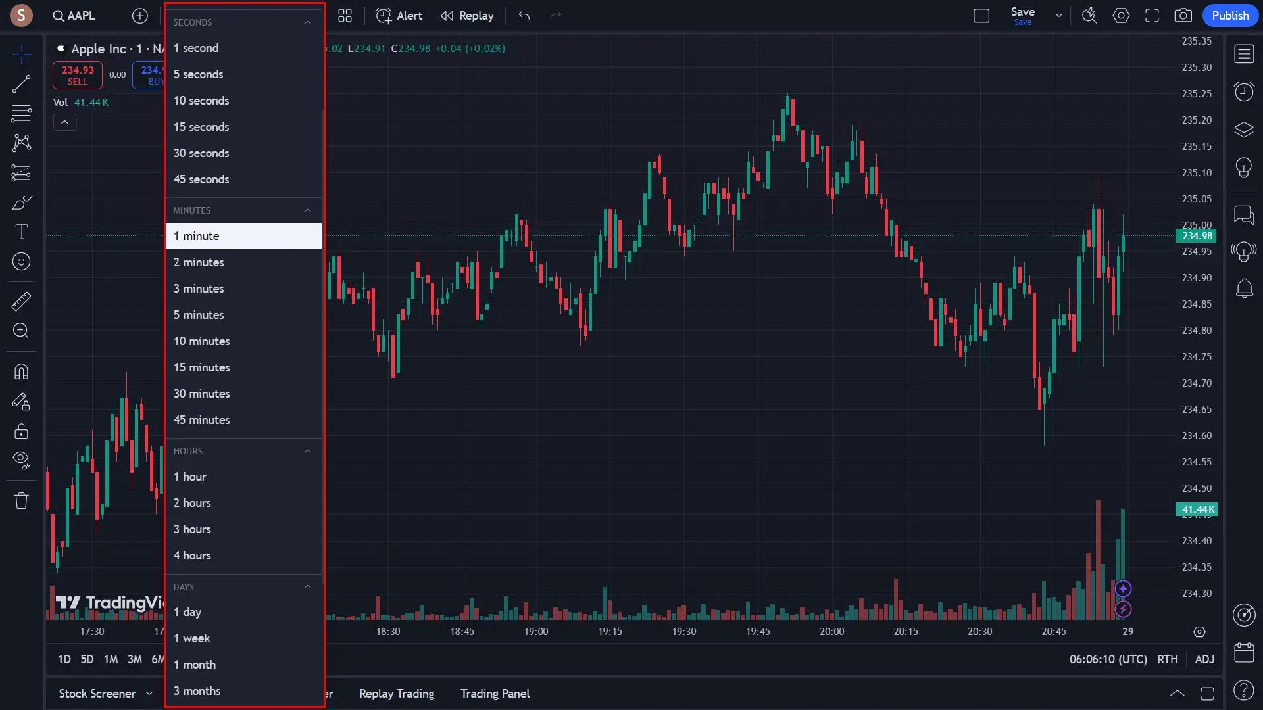
Task: Open forecasting and measurement tools
Action: pos(21,173)
